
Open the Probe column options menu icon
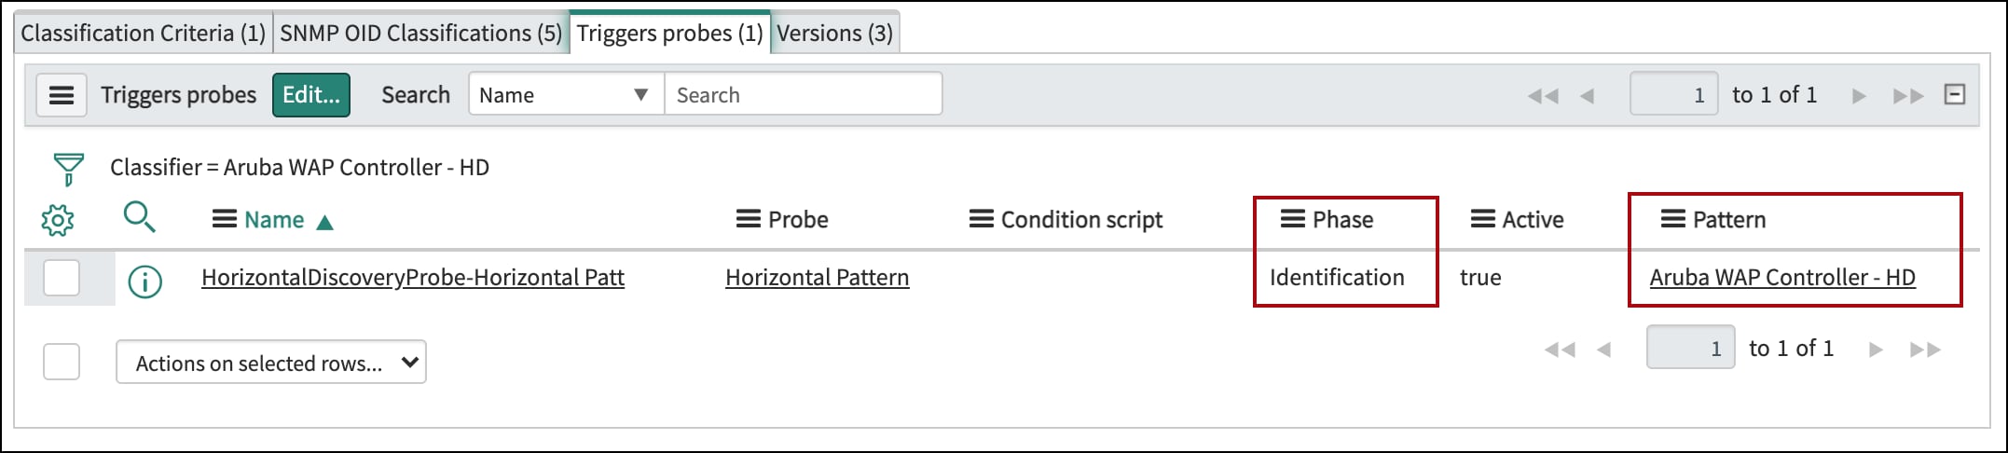(748, 219)
